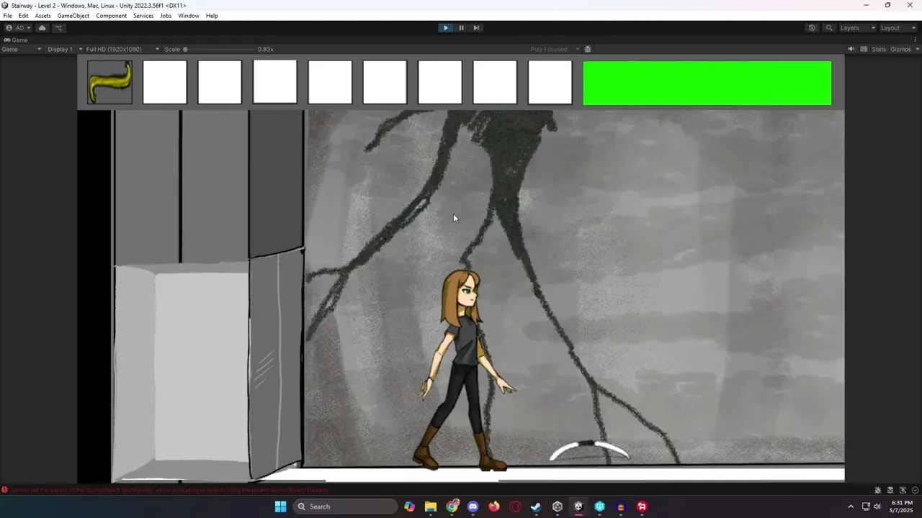Viewport: 922px width, 518px height.
Task: Click the green health bar
Action: click(707, 83)
